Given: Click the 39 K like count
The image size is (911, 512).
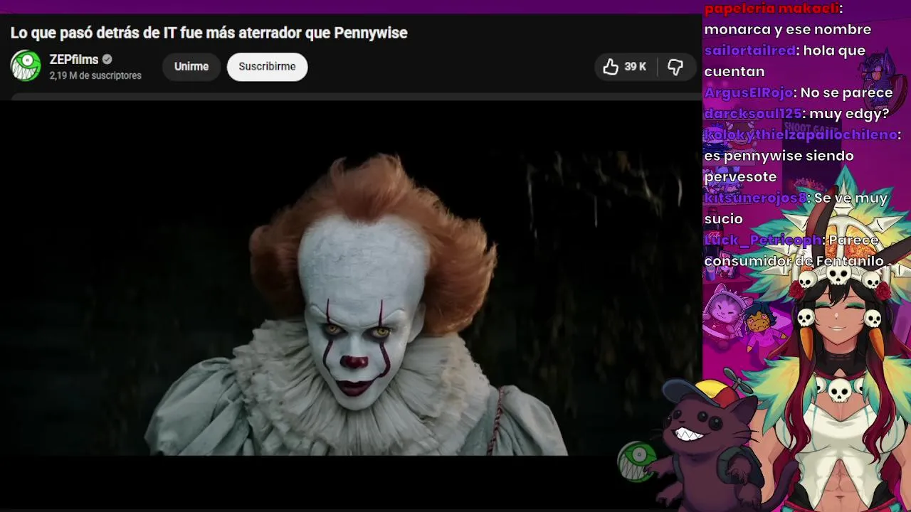Looking at the screenshot, I should pyautogui.click(x=636, y=67).
